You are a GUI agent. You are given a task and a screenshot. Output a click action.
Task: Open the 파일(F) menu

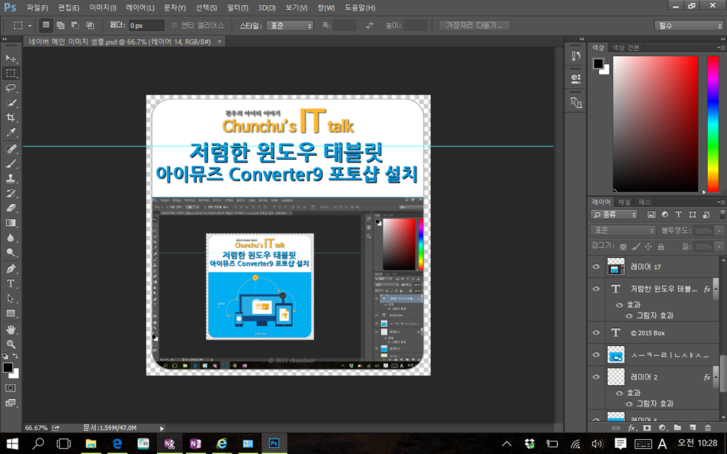pos(37,8)
